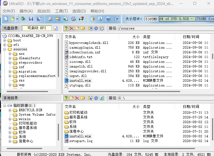Go up one level in the local directory pane
The width and height of the screenshot is (214, 156).
pyautogui.click(x=66, y=98)
